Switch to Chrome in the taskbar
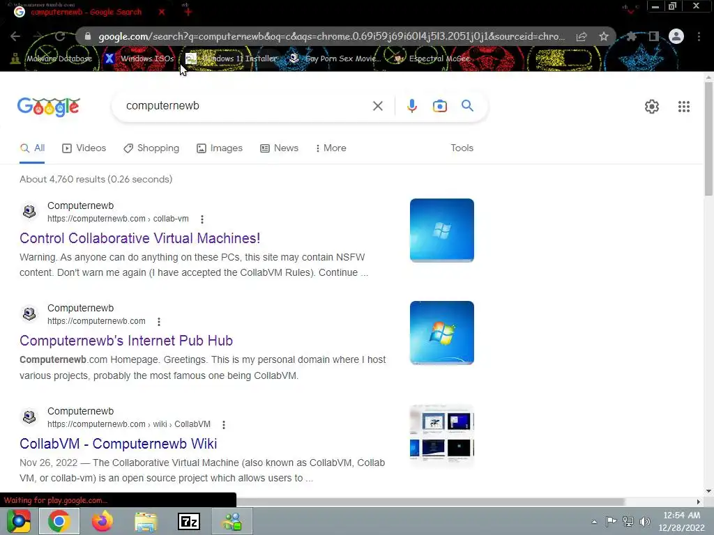 [x=59, y=521]
